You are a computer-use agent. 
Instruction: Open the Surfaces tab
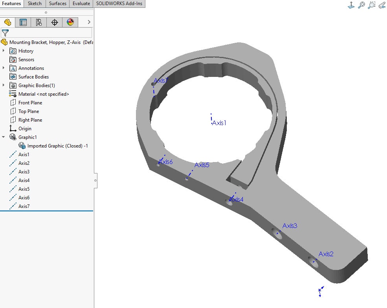[x=57, y=4]
